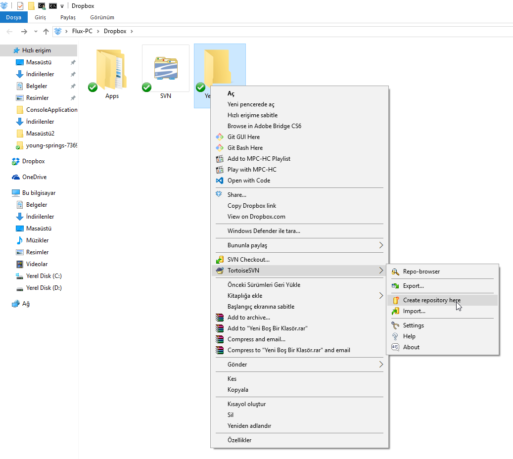Click the TortoiseSVN Settings wrench icon
513x459 pixels.
pyautogui.click(x=395, y=325)
